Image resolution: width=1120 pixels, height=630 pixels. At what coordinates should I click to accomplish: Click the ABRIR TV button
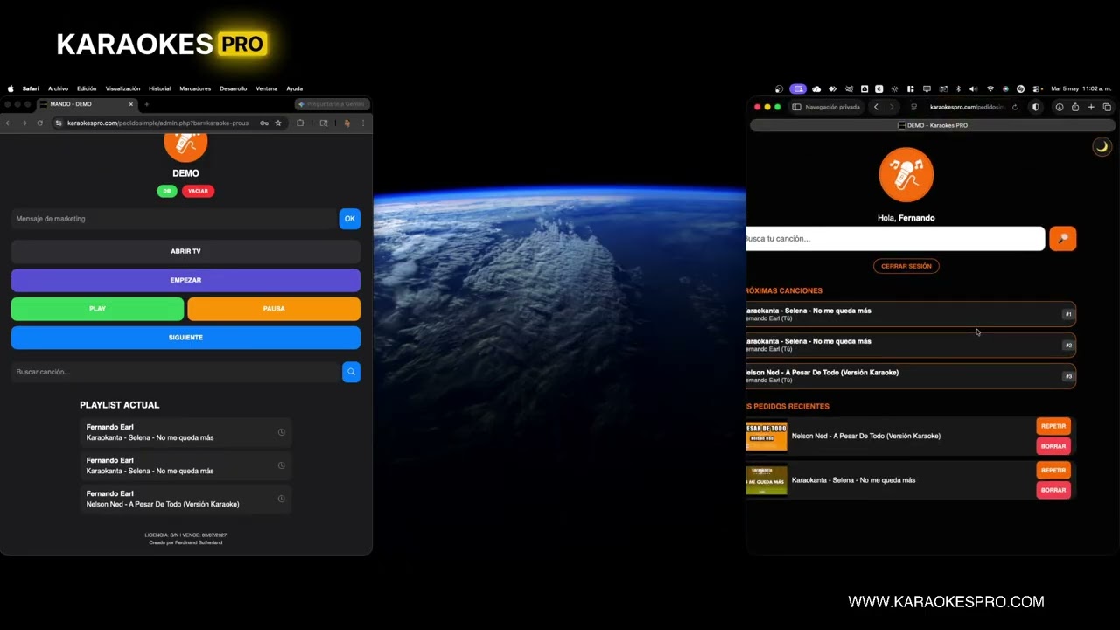pos(185,251)
